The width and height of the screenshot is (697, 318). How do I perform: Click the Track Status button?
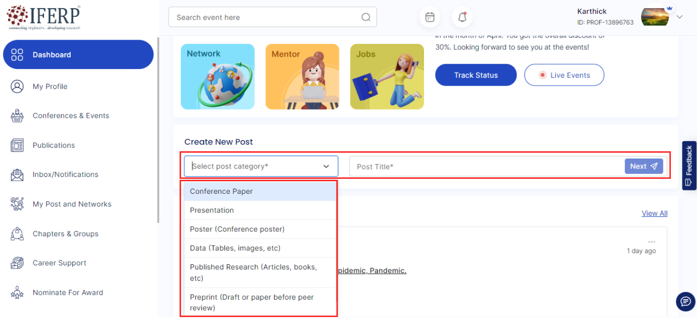pos(476,75)
